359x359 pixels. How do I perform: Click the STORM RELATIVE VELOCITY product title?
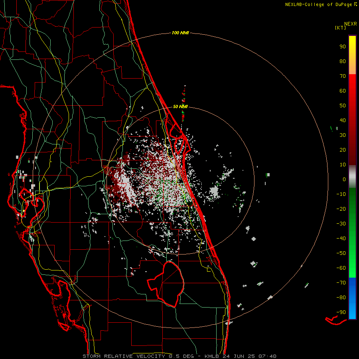tap(124, 356)
